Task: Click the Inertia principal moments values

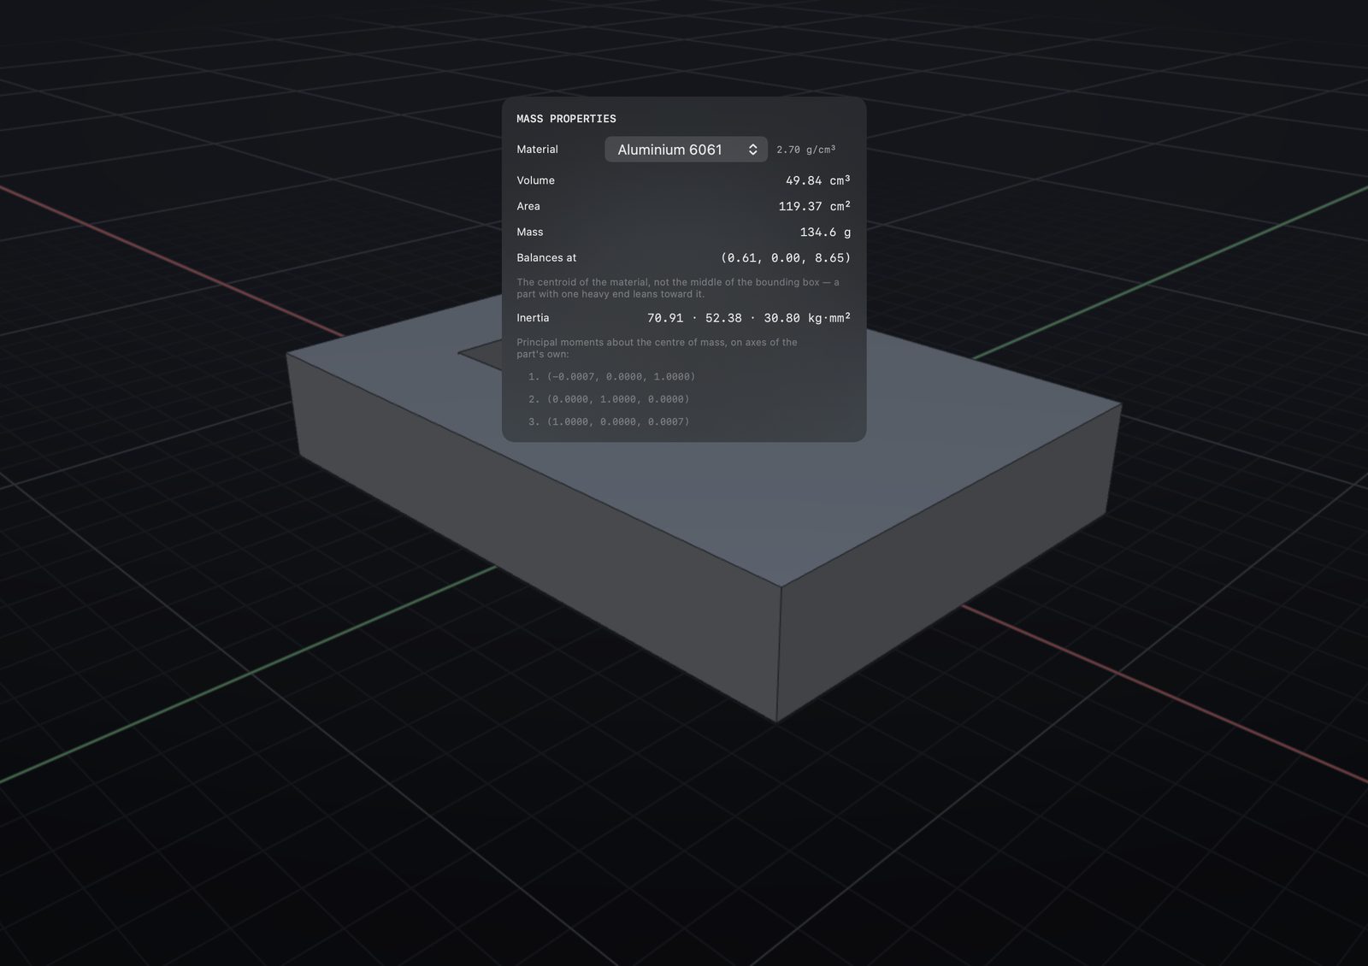Action: (748, 318)
